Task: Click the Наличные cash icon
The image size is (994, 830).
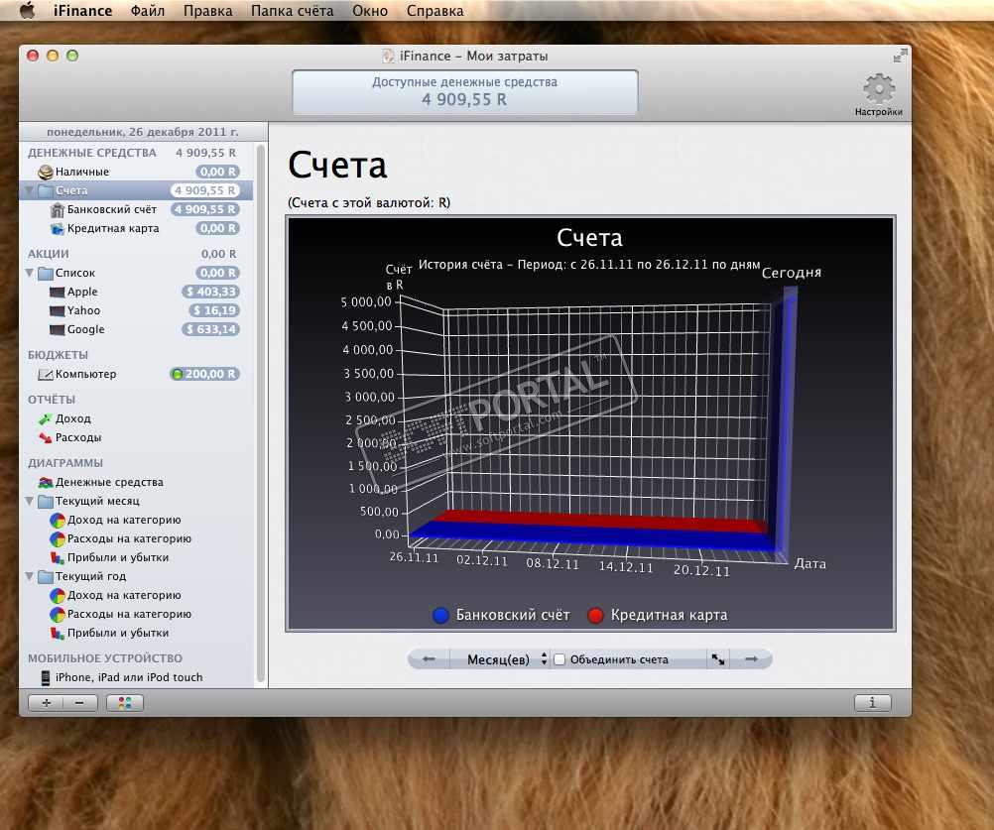Action: [x=46, y=173]
